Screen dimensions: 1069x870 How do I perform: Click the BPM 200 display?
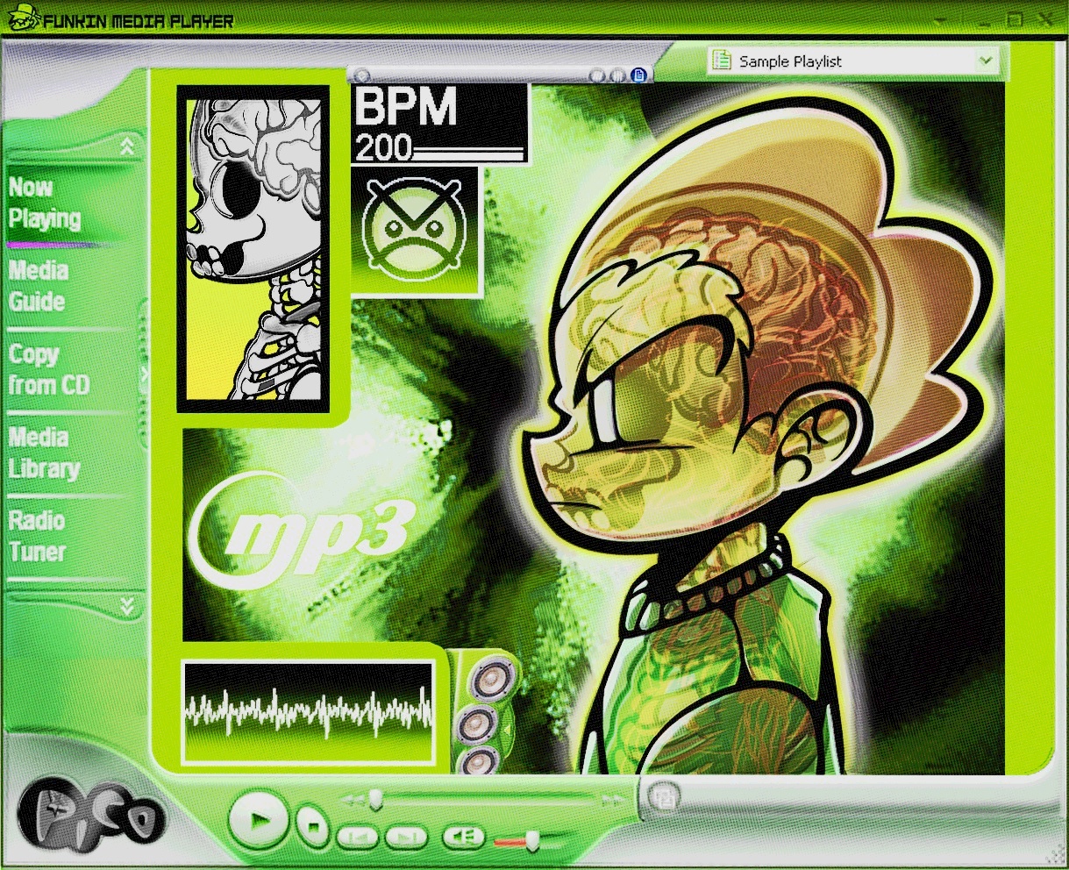[x=440, y=125]
